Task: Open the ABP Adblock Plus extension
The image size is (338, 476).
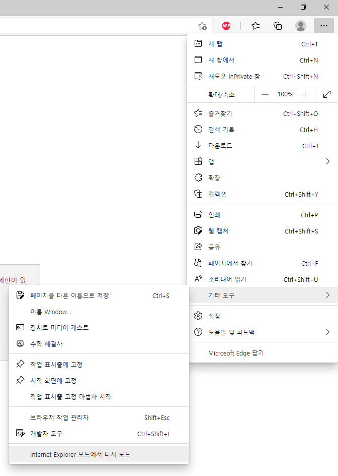Action: point(226,26)
